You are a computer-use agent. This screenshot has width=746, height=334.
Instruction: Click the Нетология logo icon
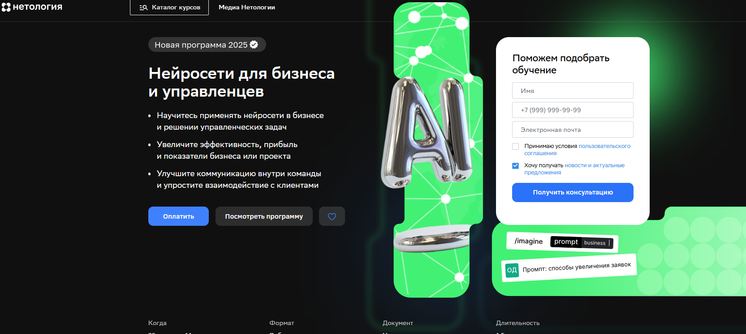tap(6, 7)
